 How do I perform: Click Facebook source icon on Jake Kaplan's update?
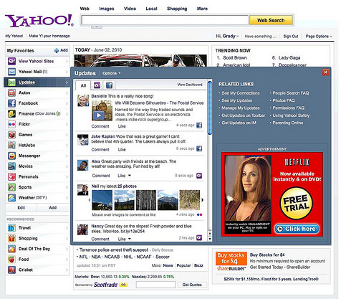(x=199, y=148)
